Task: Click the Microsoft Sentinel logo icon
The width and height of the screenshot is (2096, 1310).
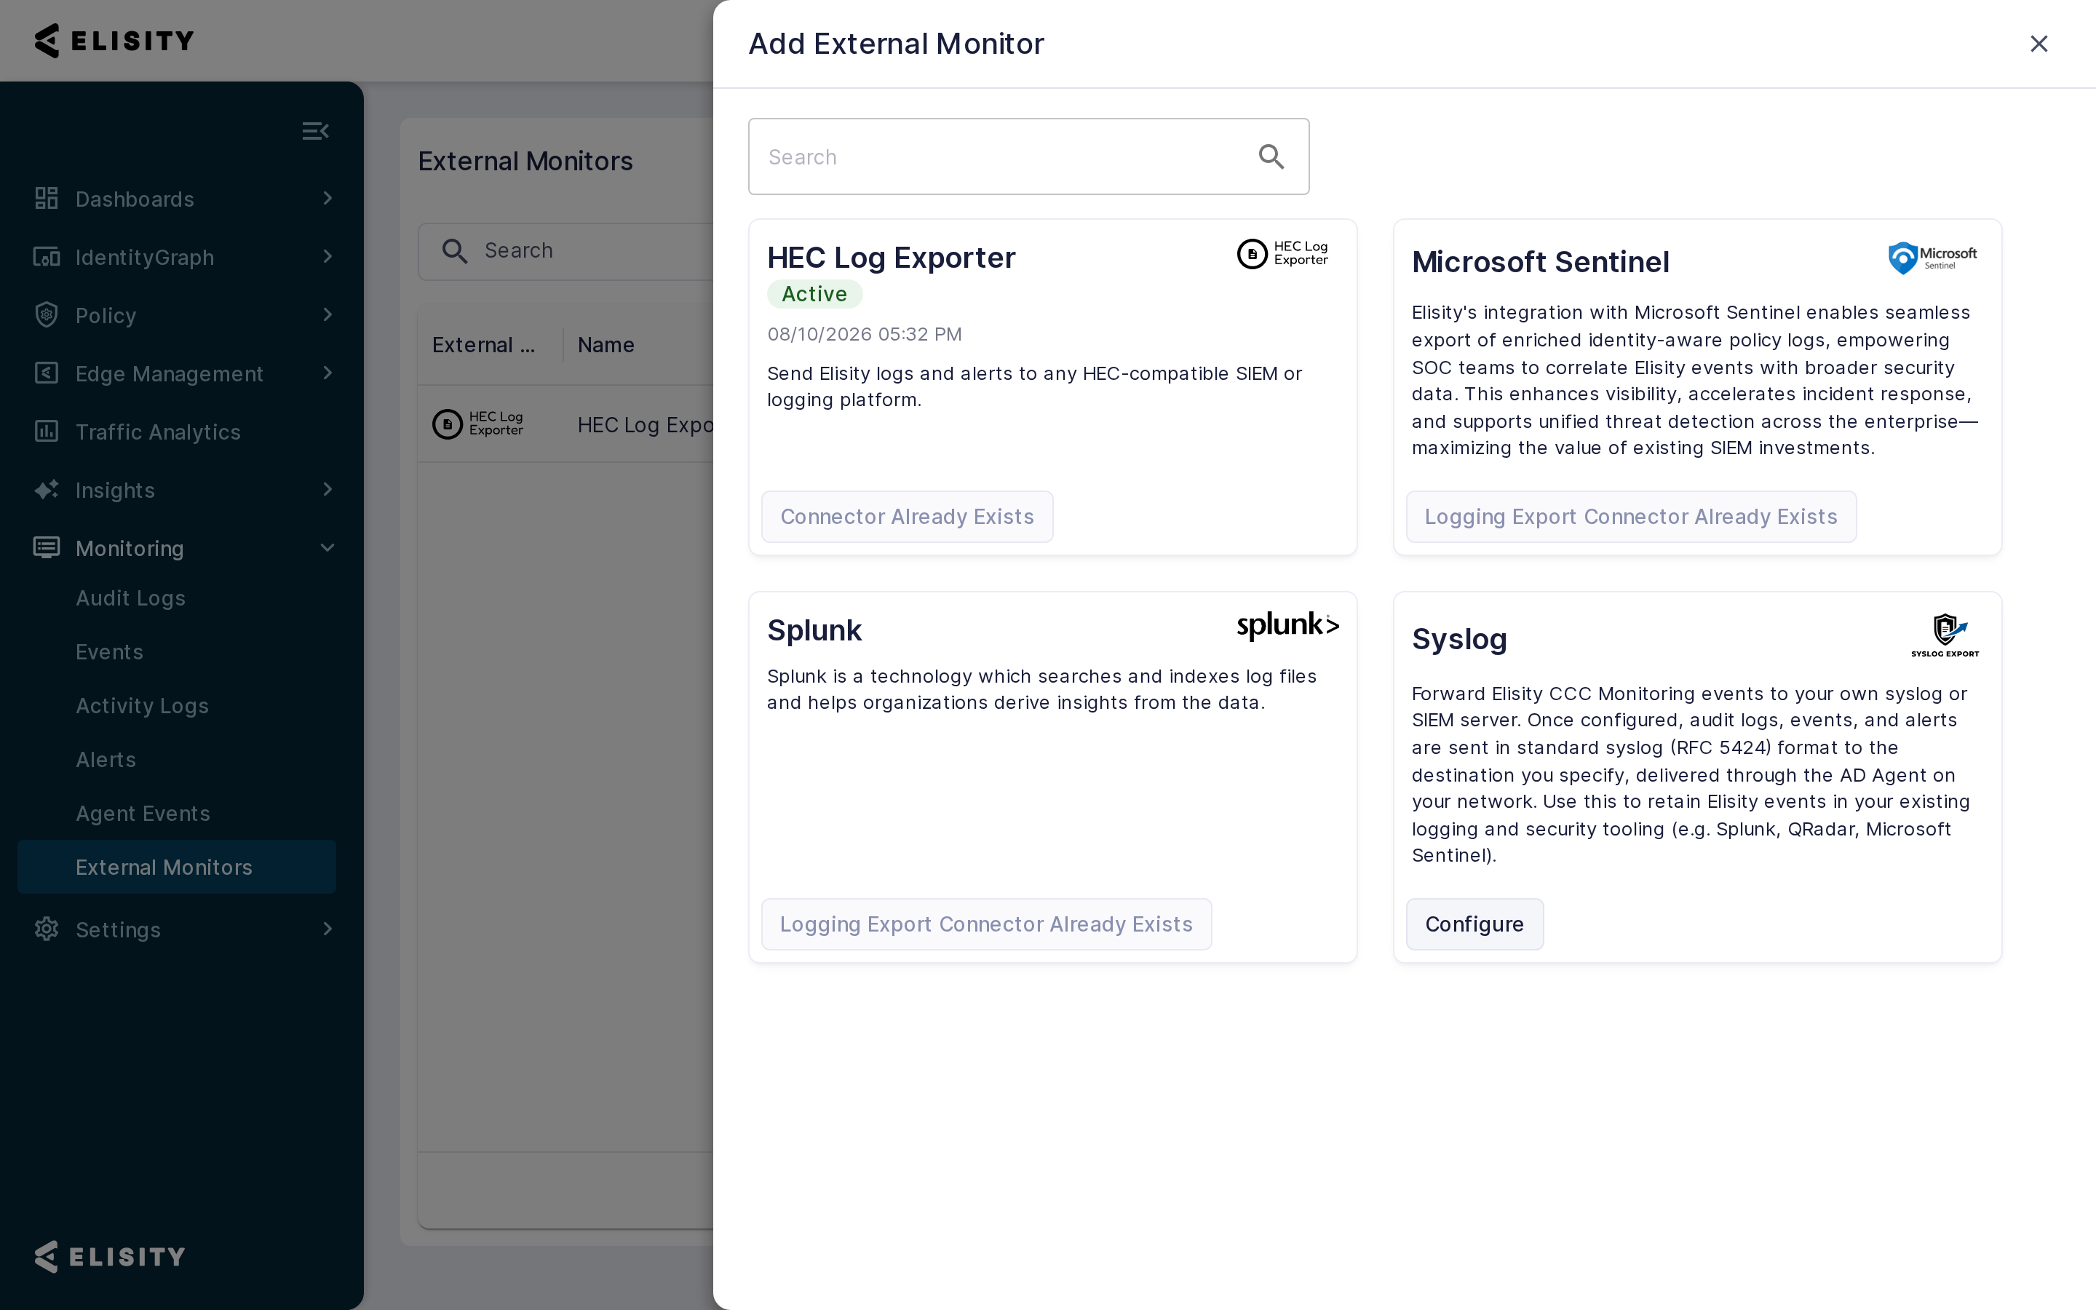Action: pos(1932,258)
